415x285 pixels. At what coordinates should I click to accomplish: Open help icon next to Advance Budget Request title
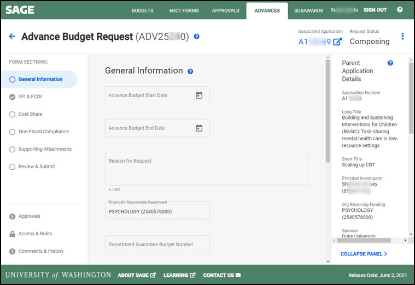click(196, 37)
